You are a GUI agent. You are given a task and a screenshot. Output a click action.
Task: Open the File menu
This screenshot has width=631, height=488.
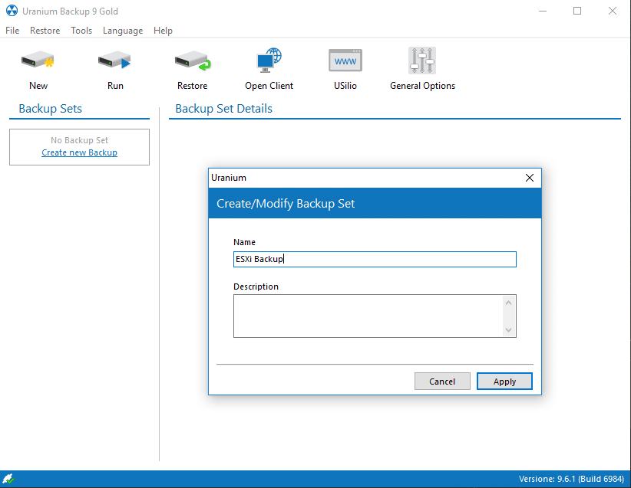click(x=12, y=31)
